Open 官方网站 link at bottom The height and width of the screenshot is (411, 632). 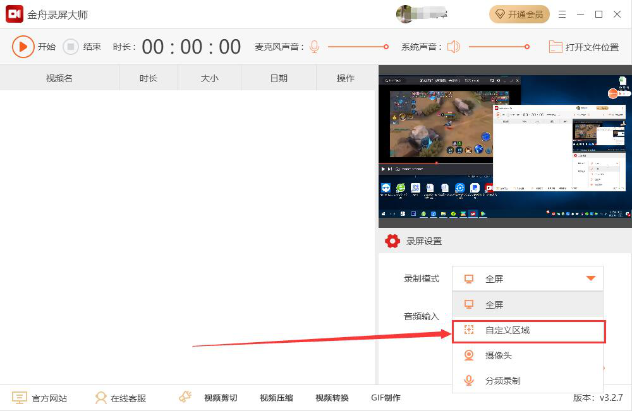pos(49,398)
